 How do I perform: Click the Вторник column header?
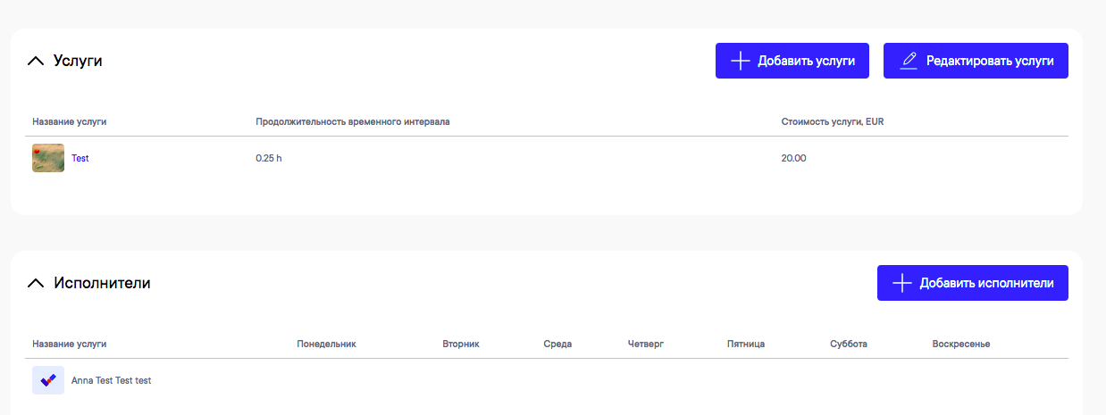461,344
